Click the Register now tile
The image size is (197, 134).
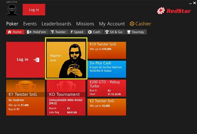tap(66, 60)
